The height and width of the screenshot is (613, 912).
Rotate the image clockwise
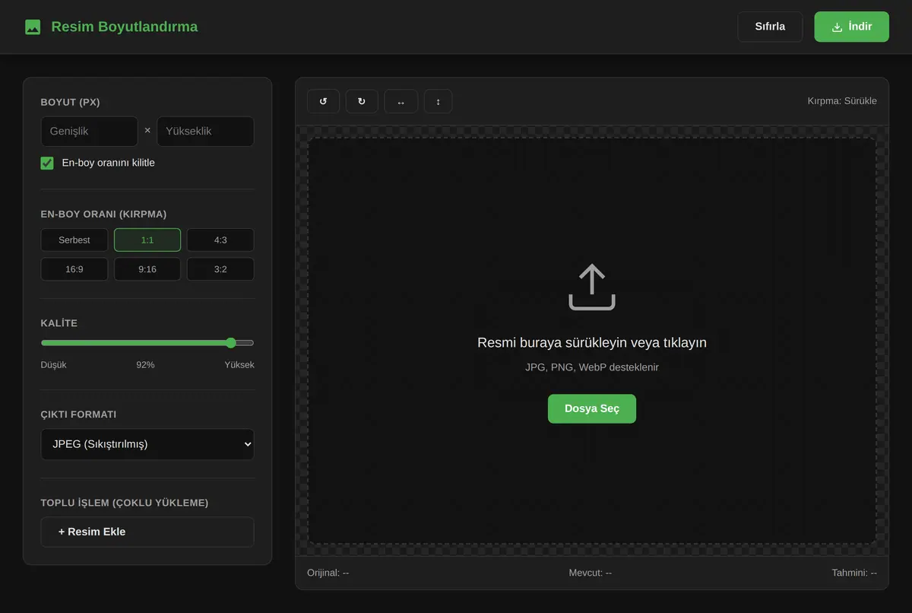coord(362,101)
